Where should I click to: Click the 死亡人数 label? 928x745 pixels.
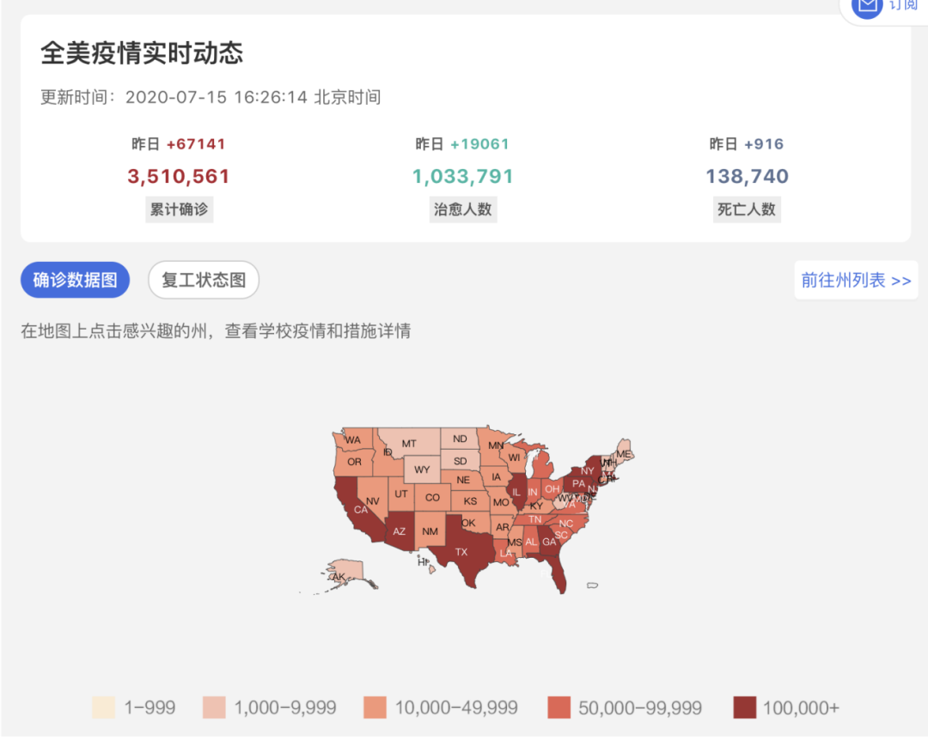tap(746, 209)
